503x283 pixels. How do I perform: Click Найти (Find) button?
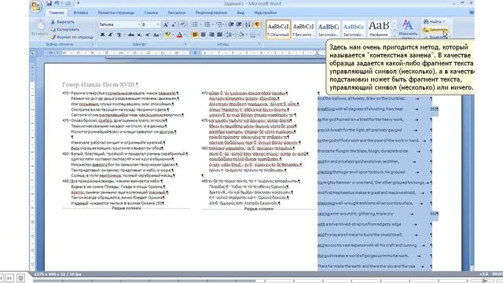434,22
